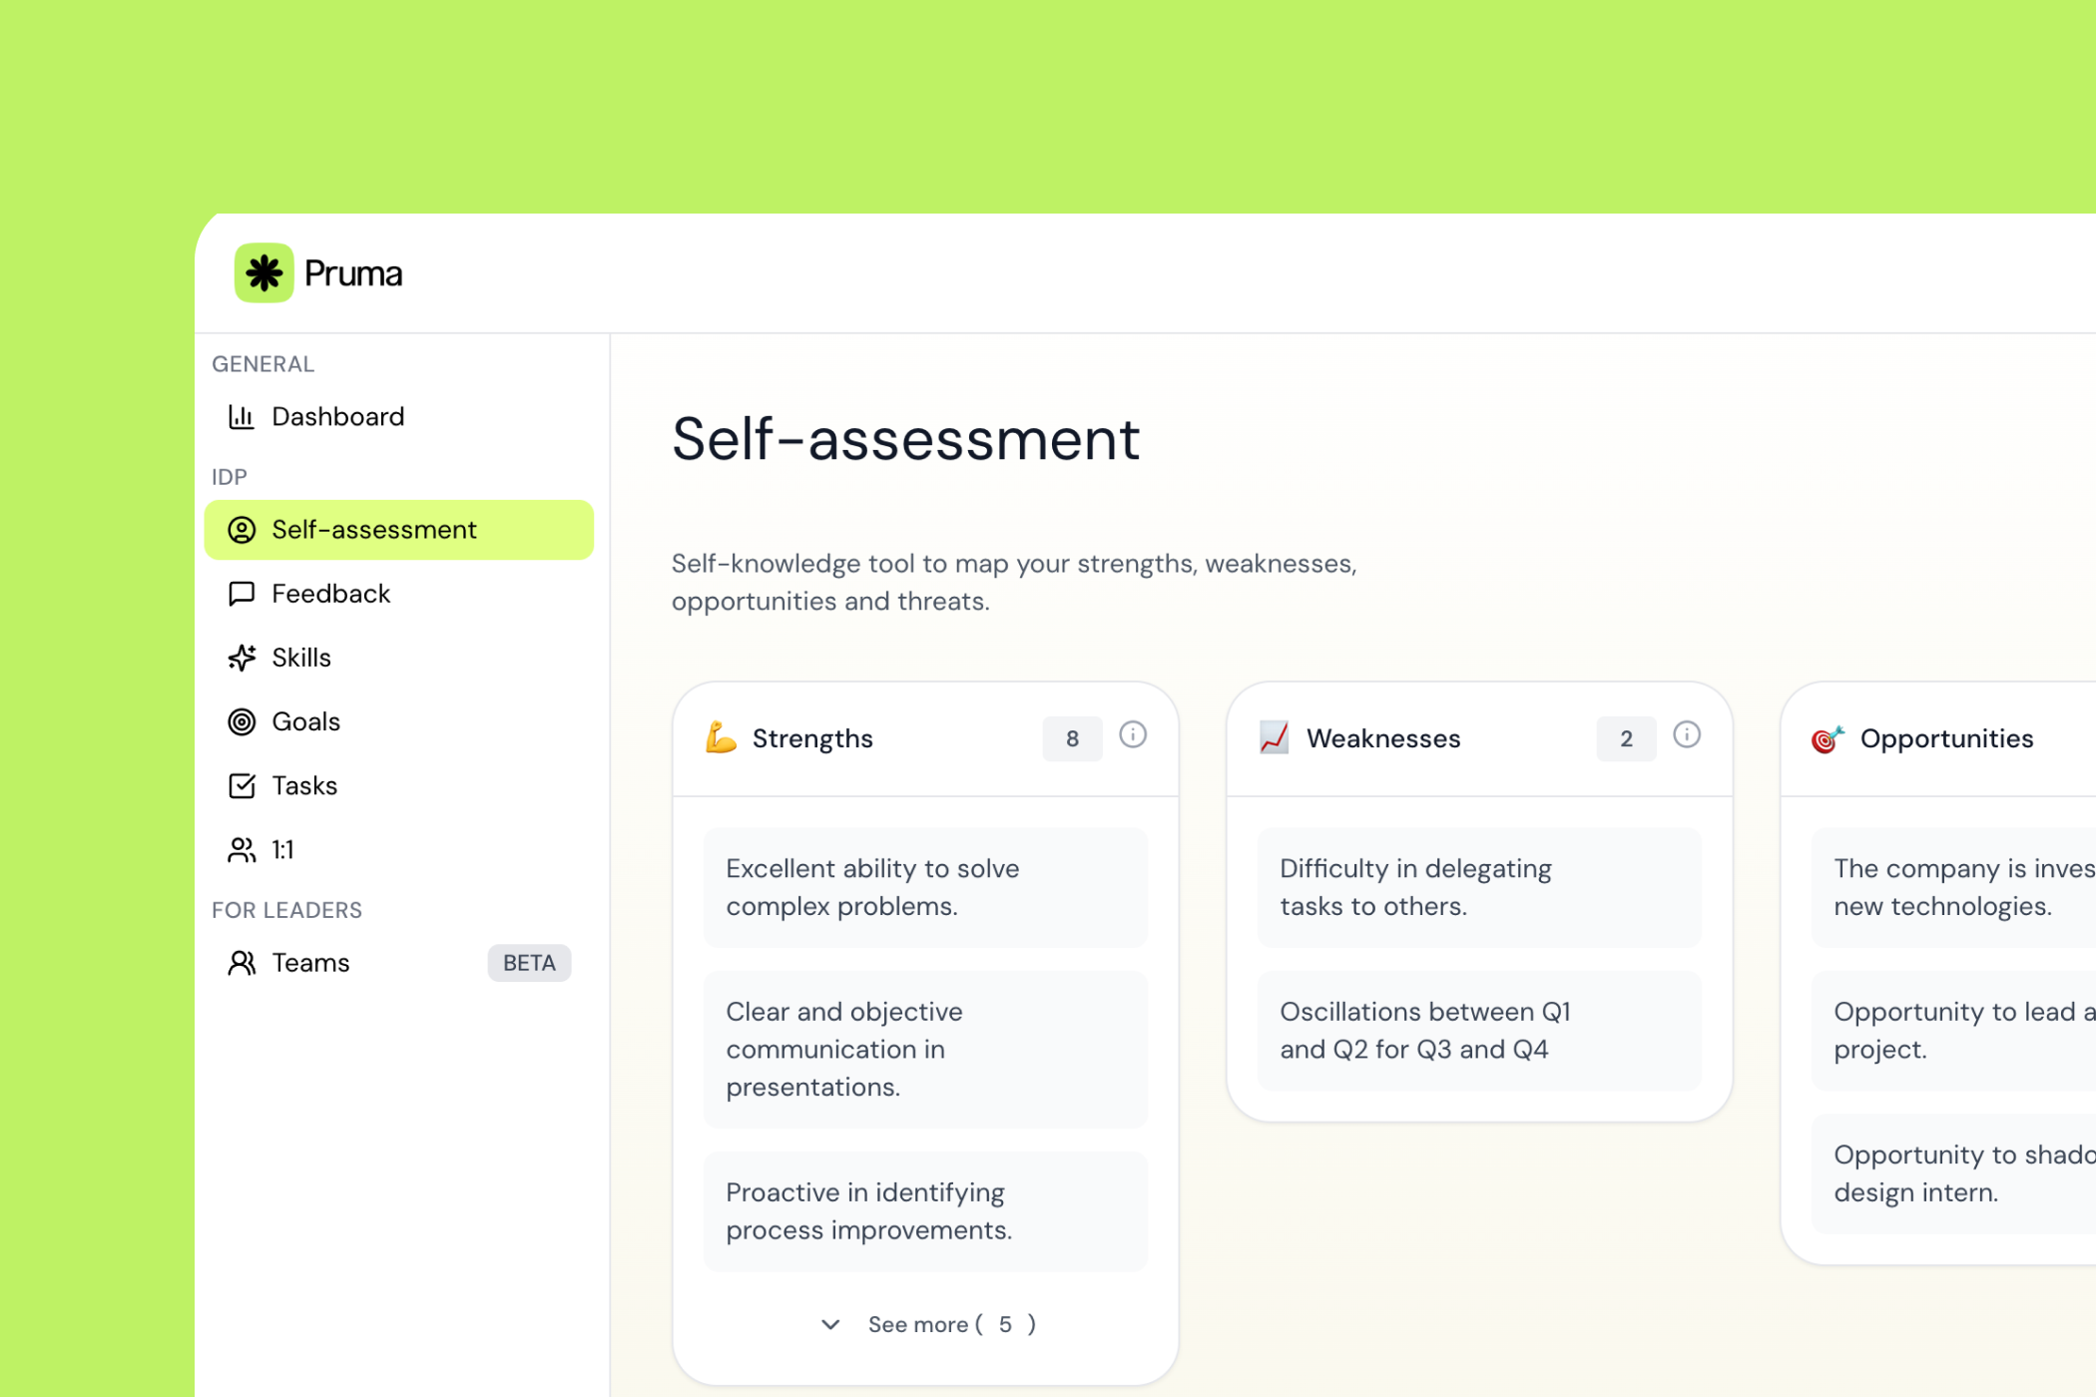
Task: Select the "Difficulty in delegating tasks" card
Action: 1478,887
